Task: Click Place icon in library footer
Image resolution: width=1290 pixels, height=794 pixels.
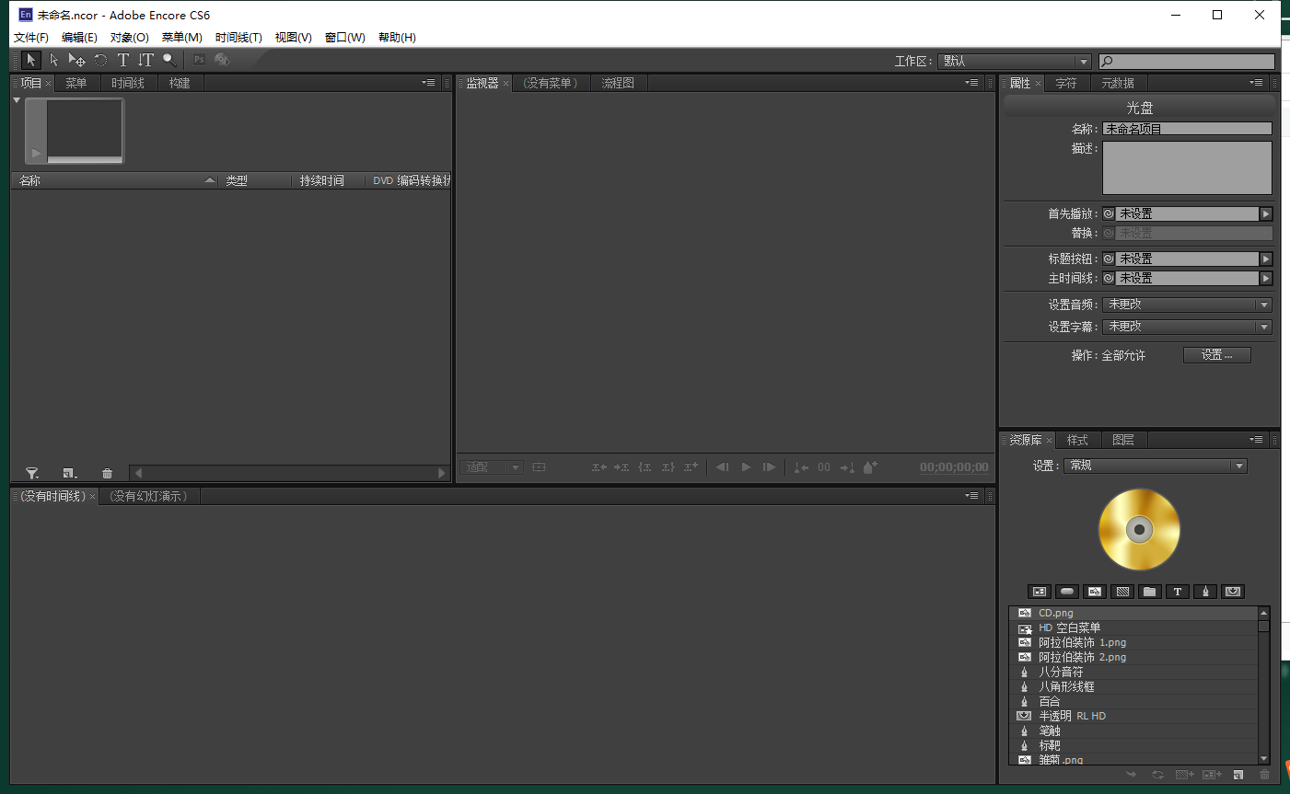Action: (x=1132, y=775)
